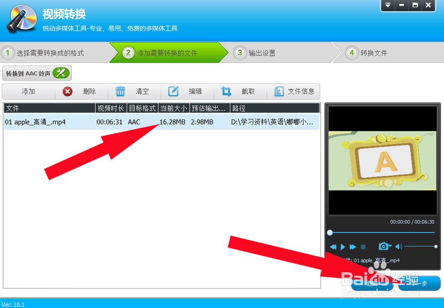
Task: Click the 返回 back button
Action: pos(372,283)
